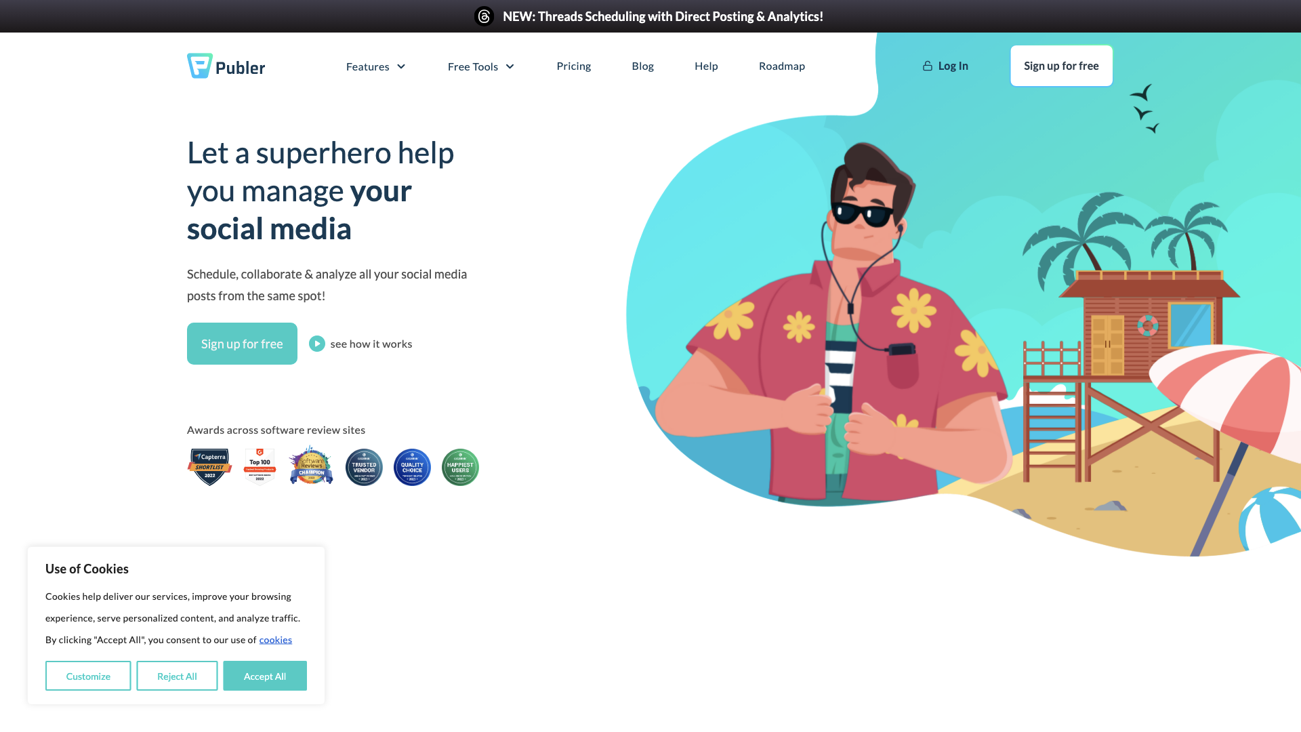
Task: Select the Pricing menu item
Action: tap(574, 65)
